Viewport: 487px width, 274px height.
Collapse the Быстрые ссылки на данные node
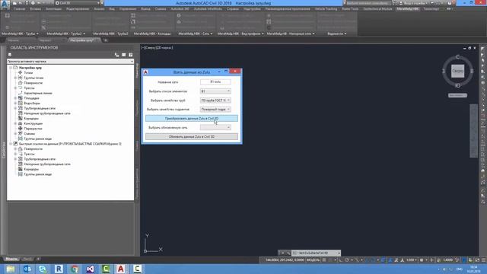coord(10,144)
